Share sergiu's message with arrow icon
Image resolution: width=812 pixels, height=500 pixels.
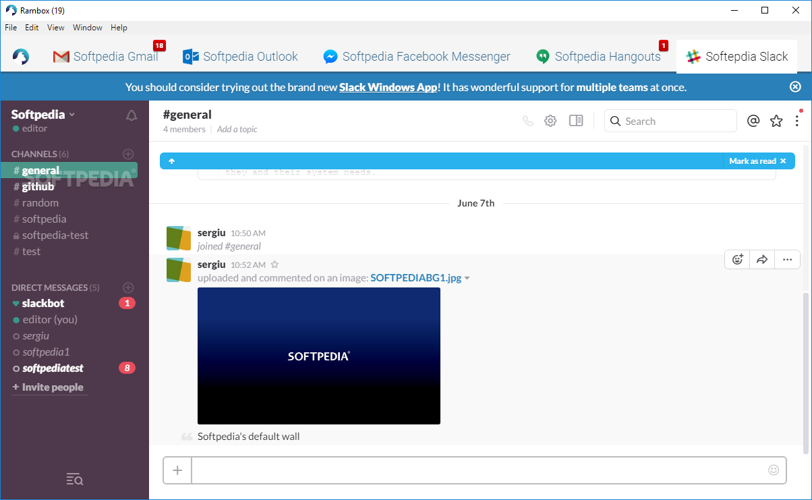pyautogui.click(x=762, y=259)
